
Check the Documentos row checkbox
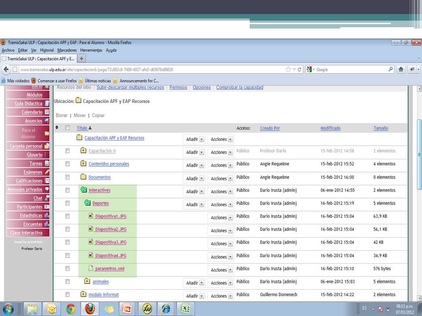68,177
